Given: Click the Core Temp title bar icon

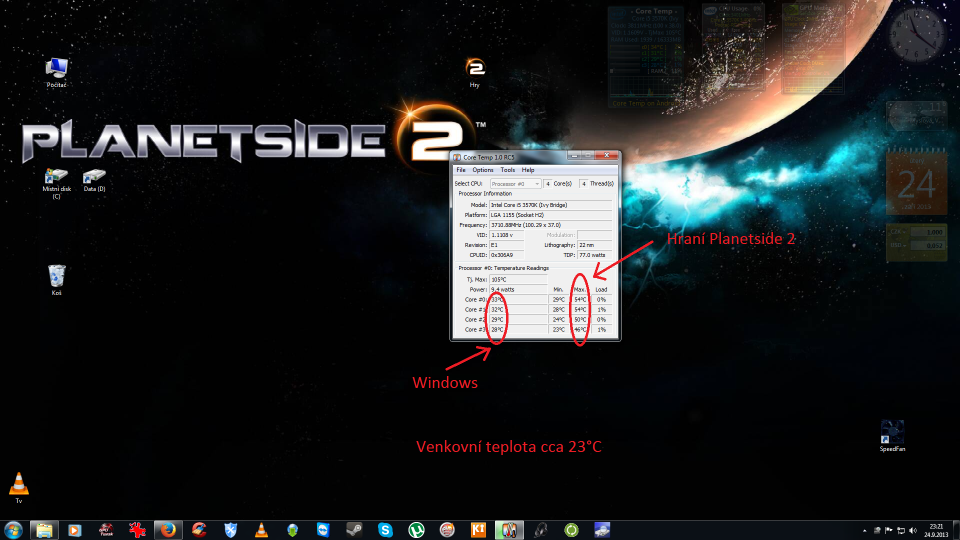Looking at the screenshot, I should [x=457, y=157].
